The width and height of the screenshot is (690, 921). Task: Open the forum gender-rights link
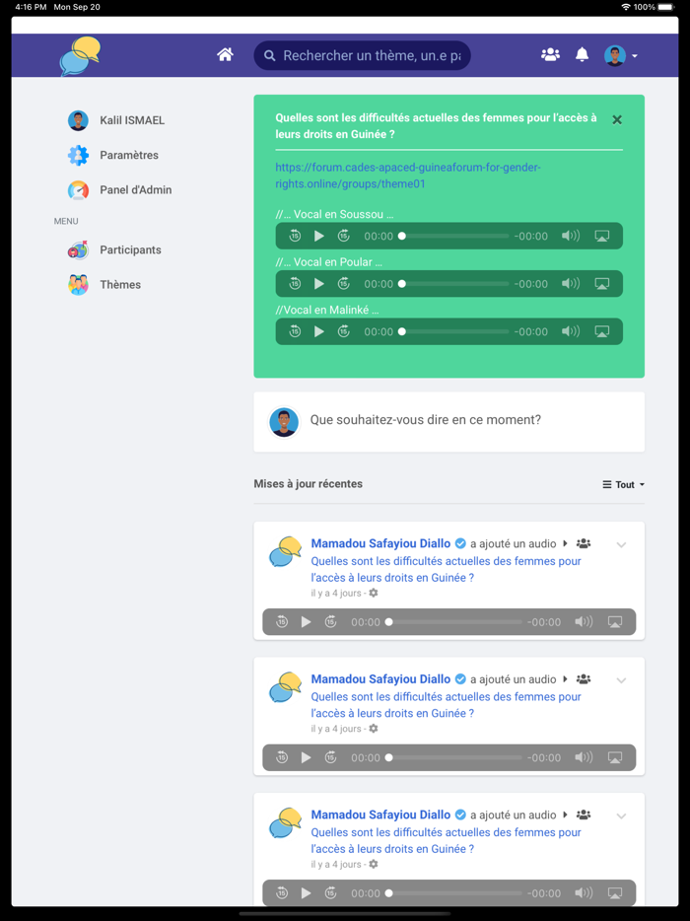tap(406, 175)
